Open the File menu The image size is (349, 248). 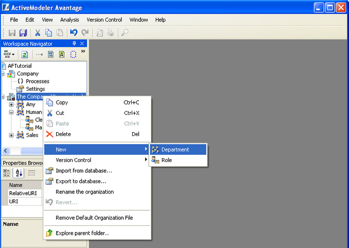pos(14,20)
